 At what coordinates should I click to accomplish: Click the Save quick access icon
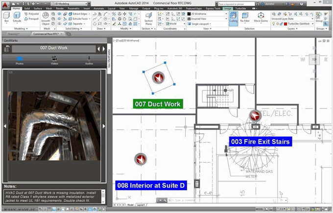[x=23, y=3]
